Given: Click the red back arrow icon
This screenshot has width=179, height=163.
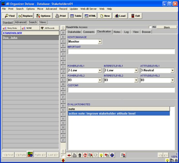Looking at the screenshot, I should click(x=69, y=155).
